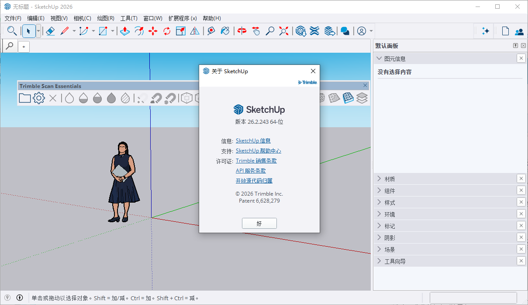Select the fully filled droplet icon

pos(111,98)
